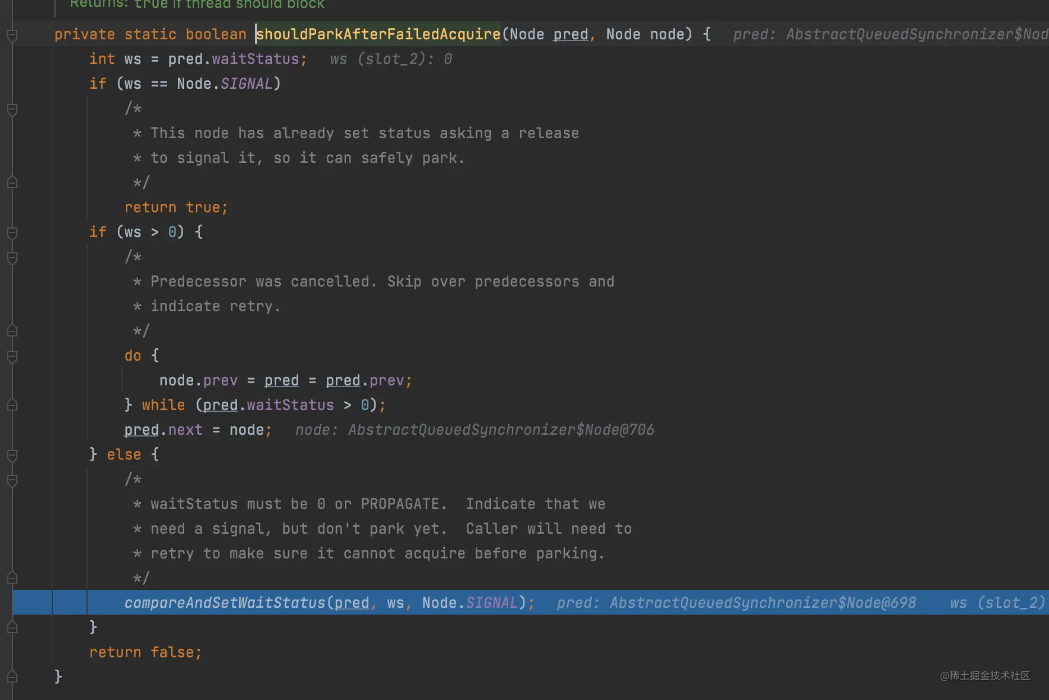Place cursor on shouldParkAfterFailedAcquire method name
The image size is (1049, 700).
coord(378,34)
